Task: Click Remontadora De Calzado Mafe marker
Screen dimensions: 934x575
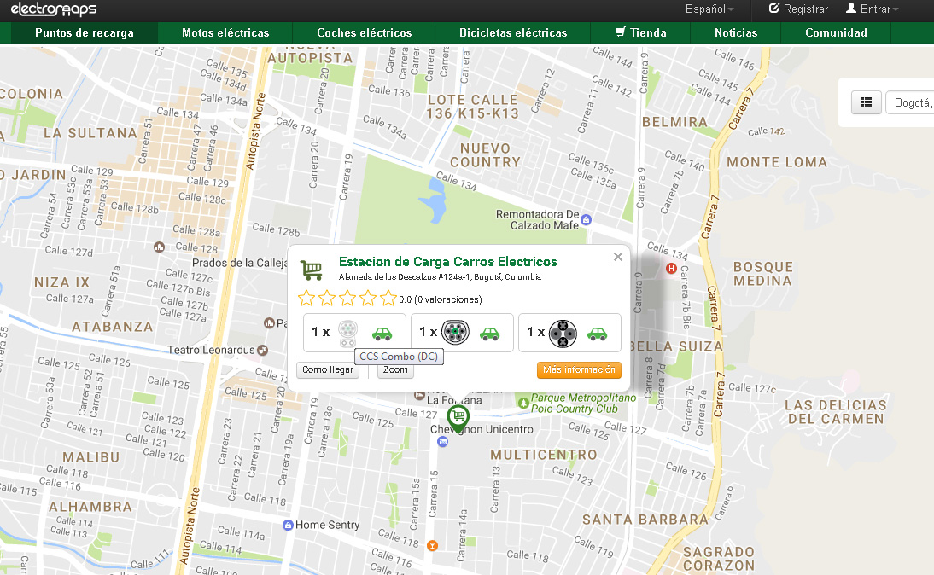Action: pyautogui.click(x=587, y=219)
